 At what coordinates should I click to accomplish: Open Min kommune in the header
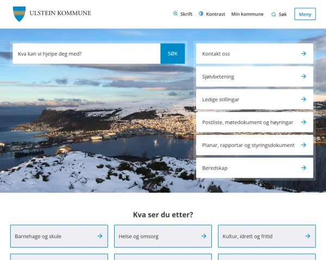pos(247,14)
